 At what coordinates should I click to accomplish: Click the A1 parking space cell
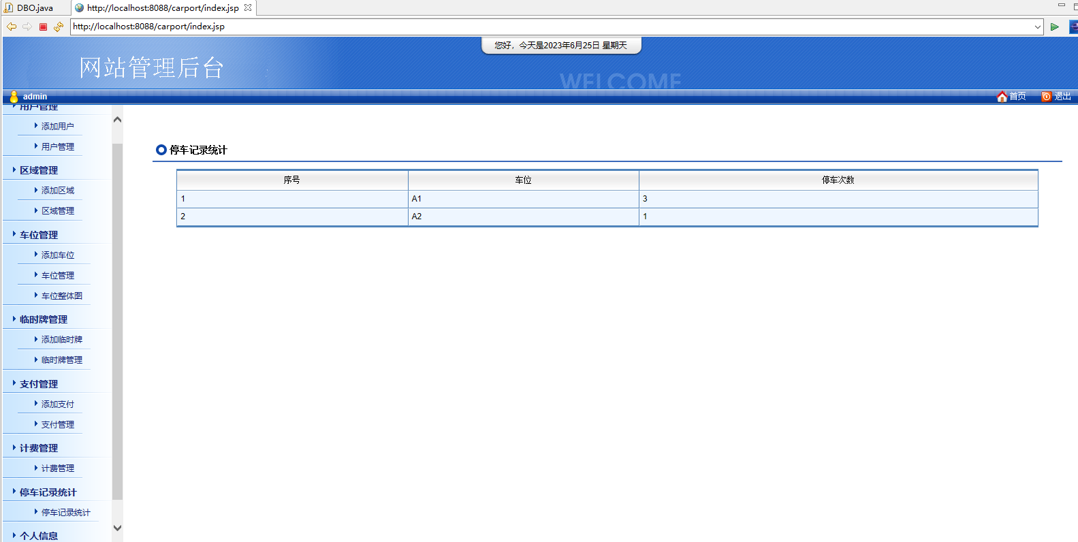523,199
